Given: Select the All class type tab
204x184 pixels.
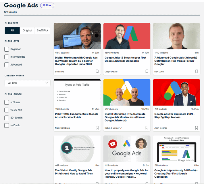Looking at the screenshot, I should click(x=12, y=31).
